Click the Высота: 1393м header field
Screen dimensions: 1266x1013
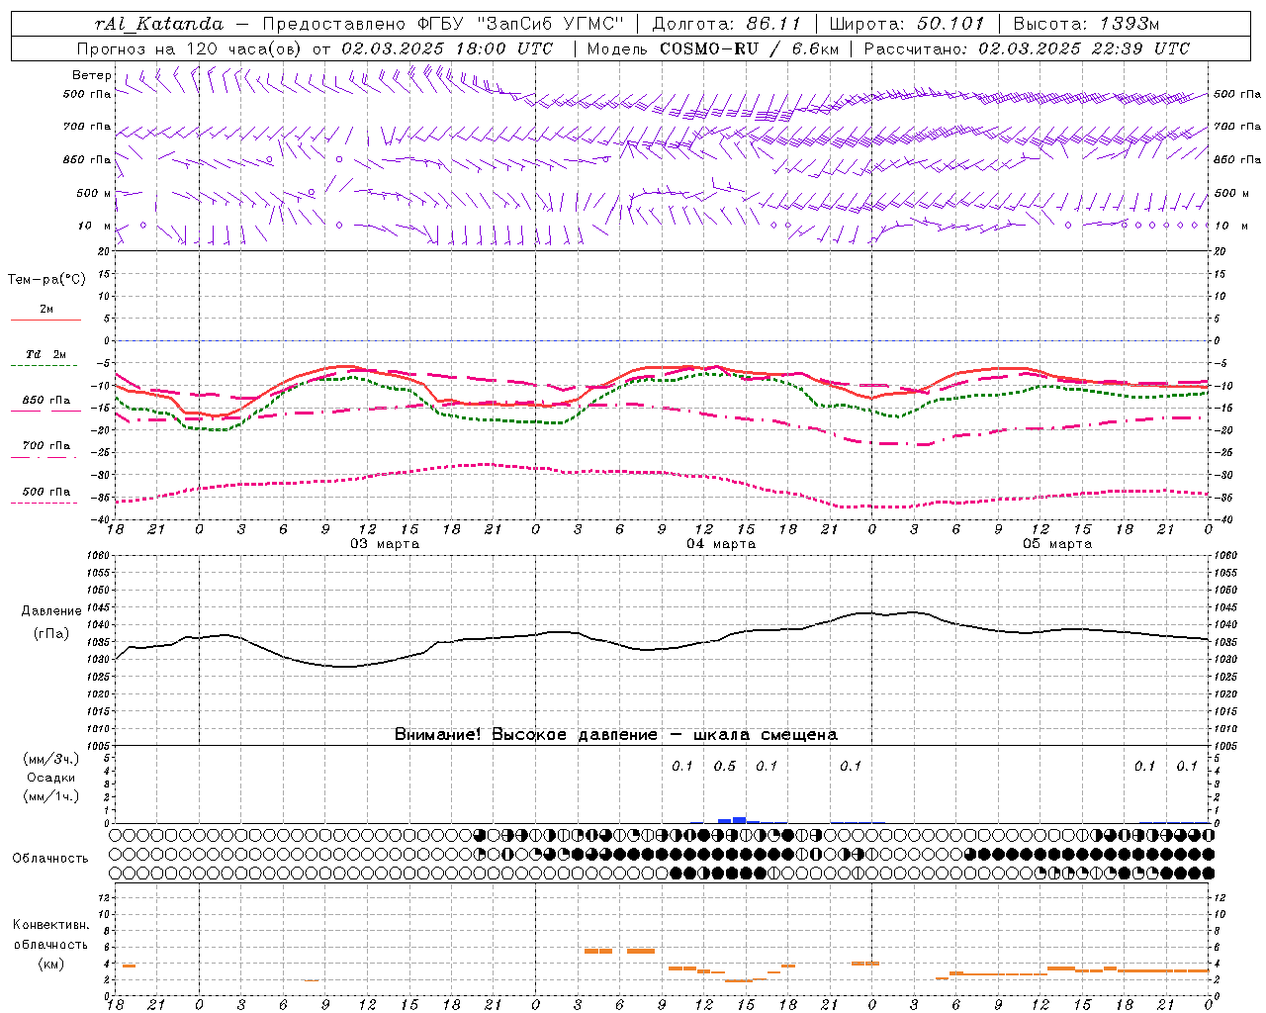click(1086, 24)
